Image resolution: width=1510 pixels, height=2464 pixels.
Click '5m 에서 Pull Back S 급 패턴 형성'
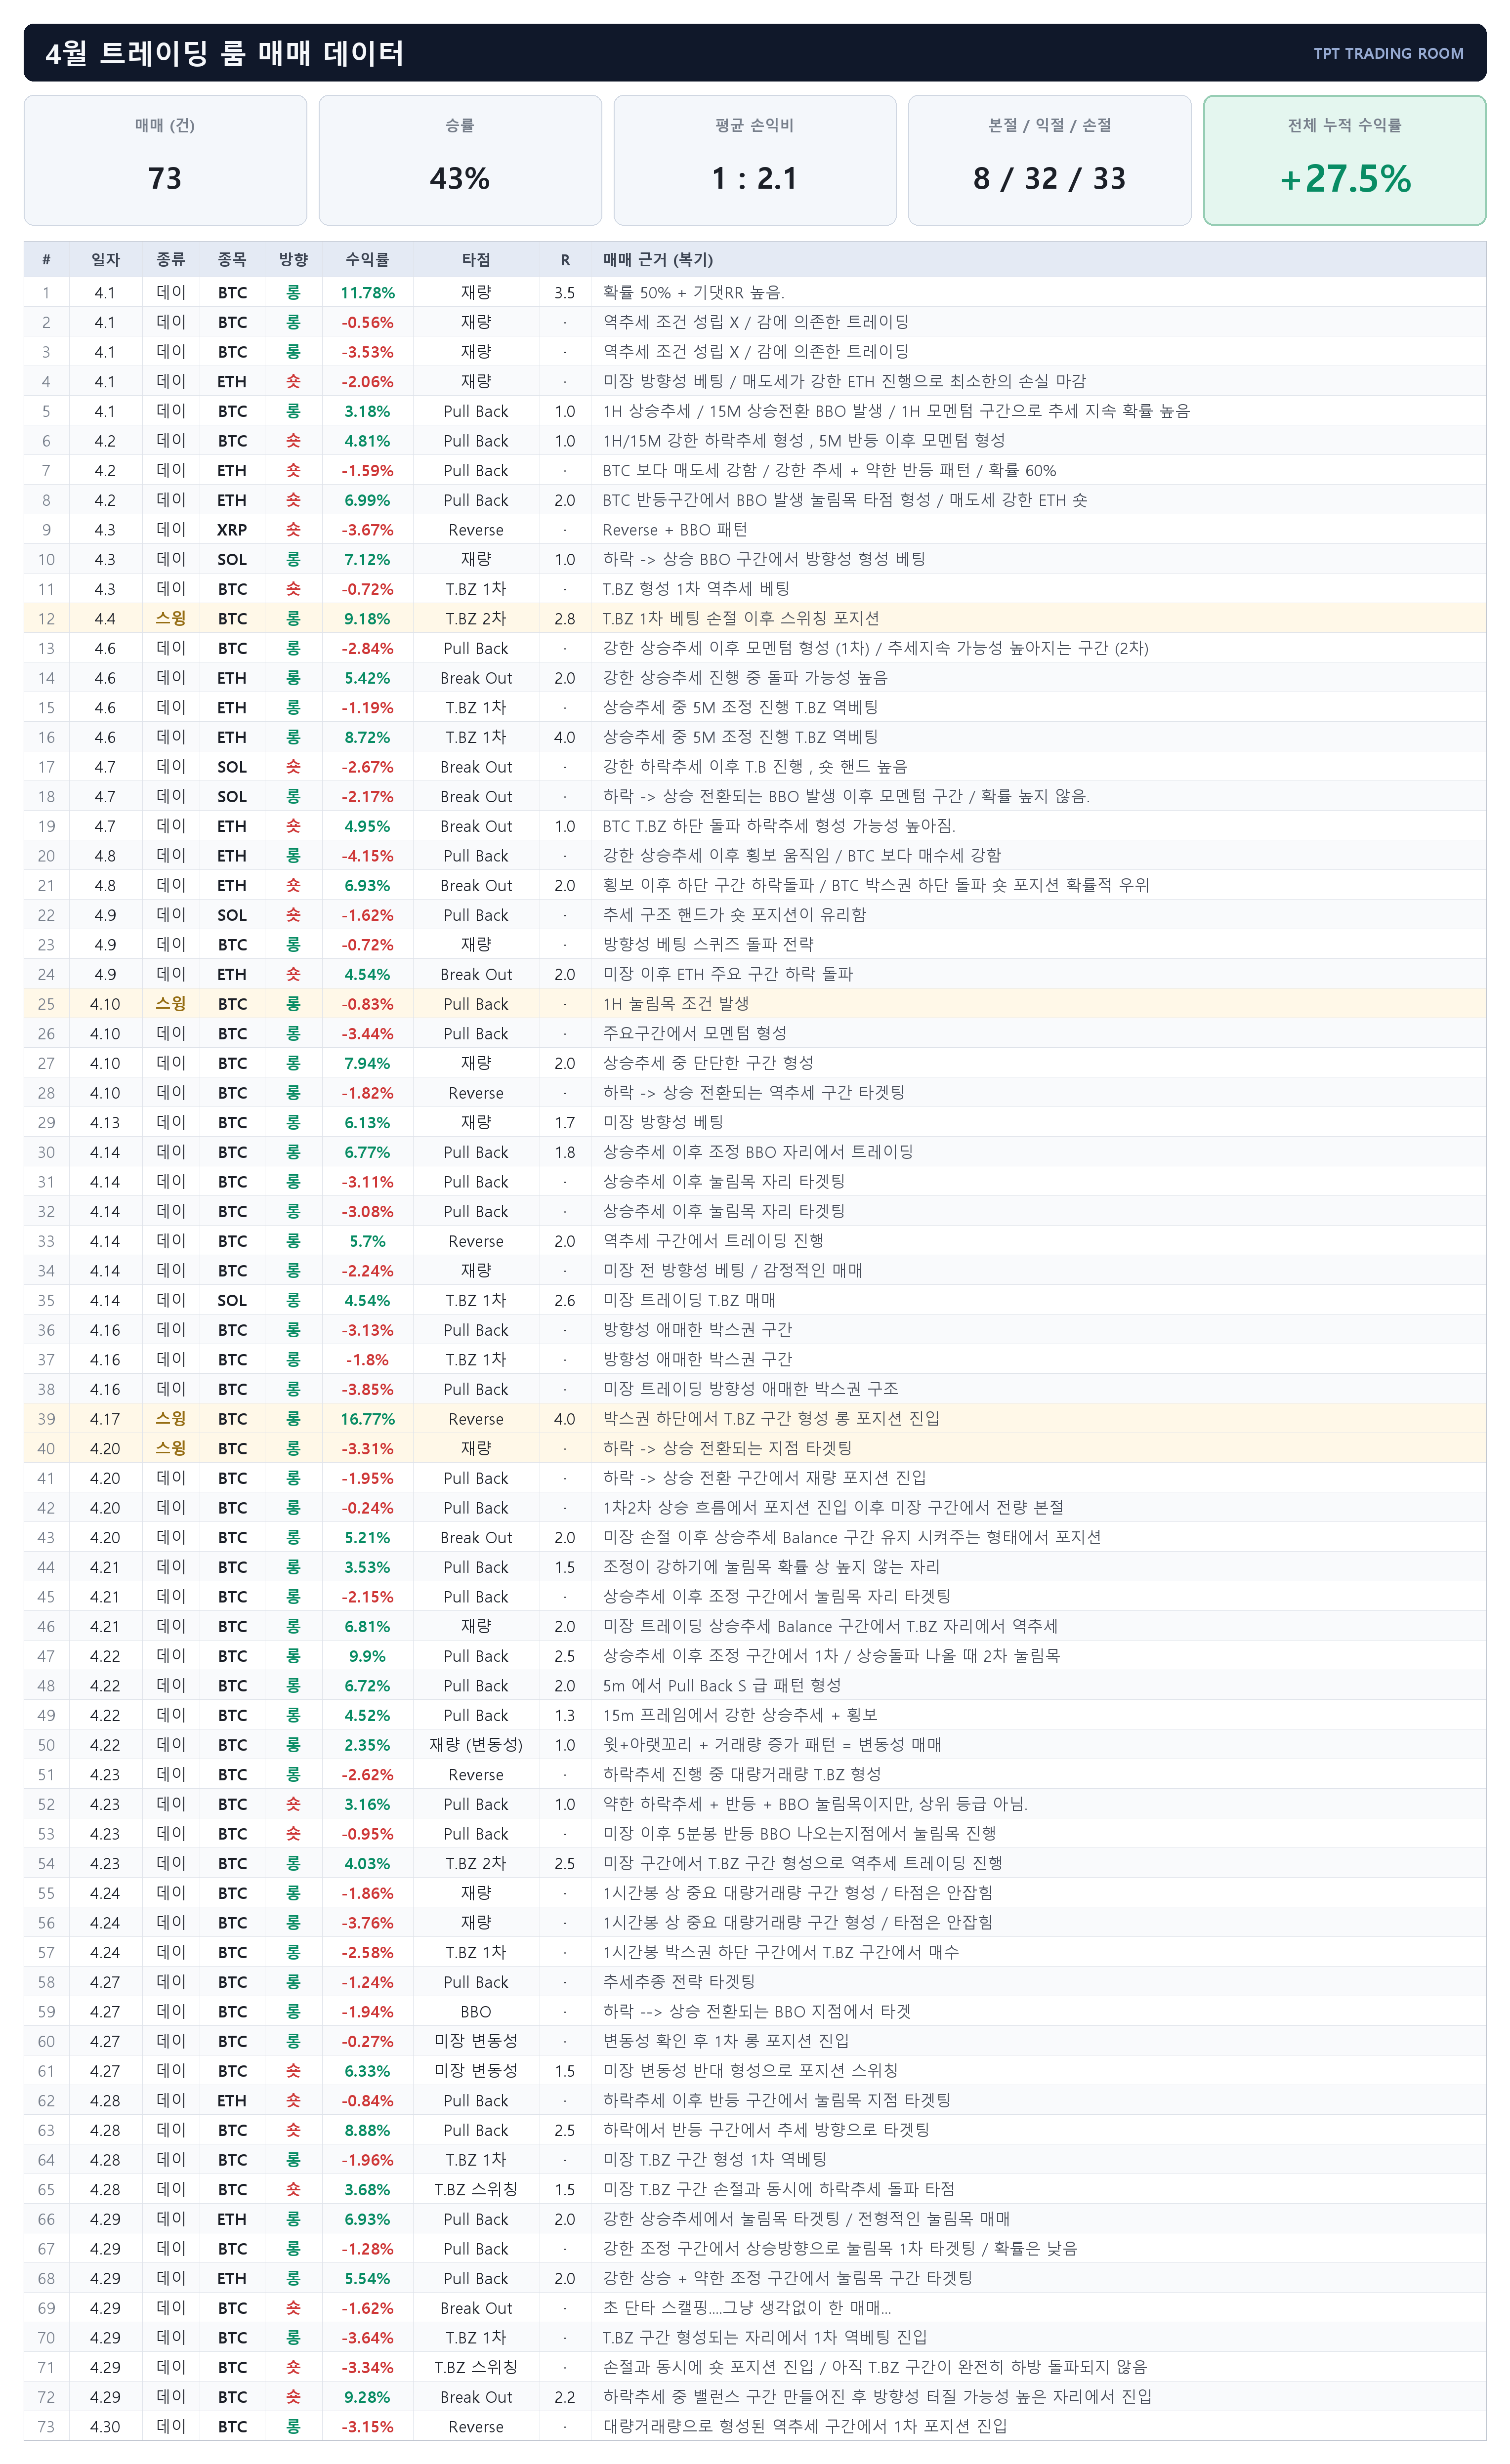coord(722,1686)
